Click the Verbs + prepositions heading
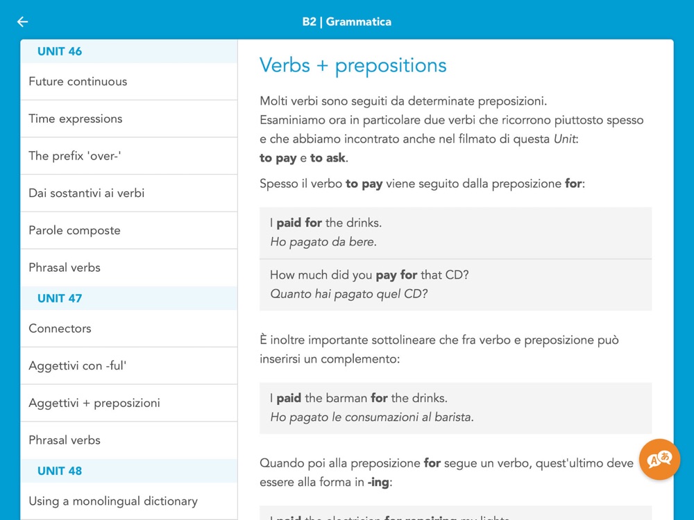 pyautogui.click(x=353, y=66)
